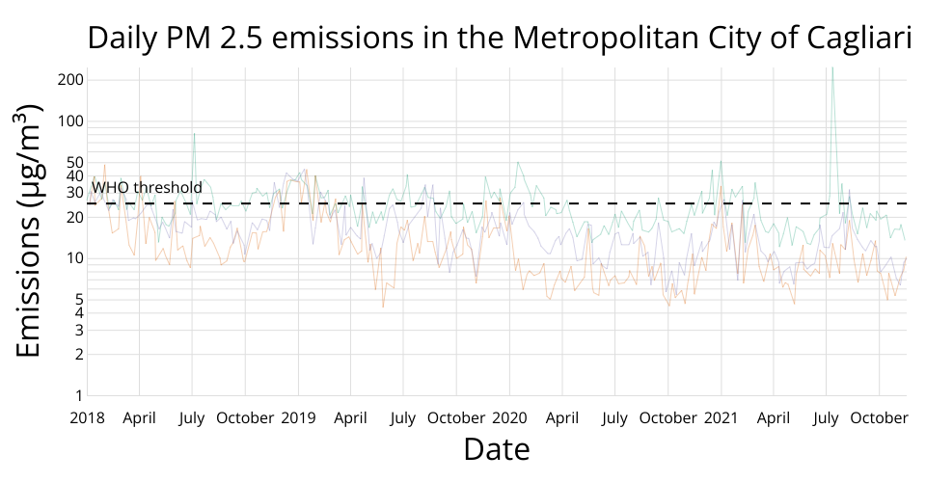Click the chart title about Cagliari PM 2.5

pos(501,39)
